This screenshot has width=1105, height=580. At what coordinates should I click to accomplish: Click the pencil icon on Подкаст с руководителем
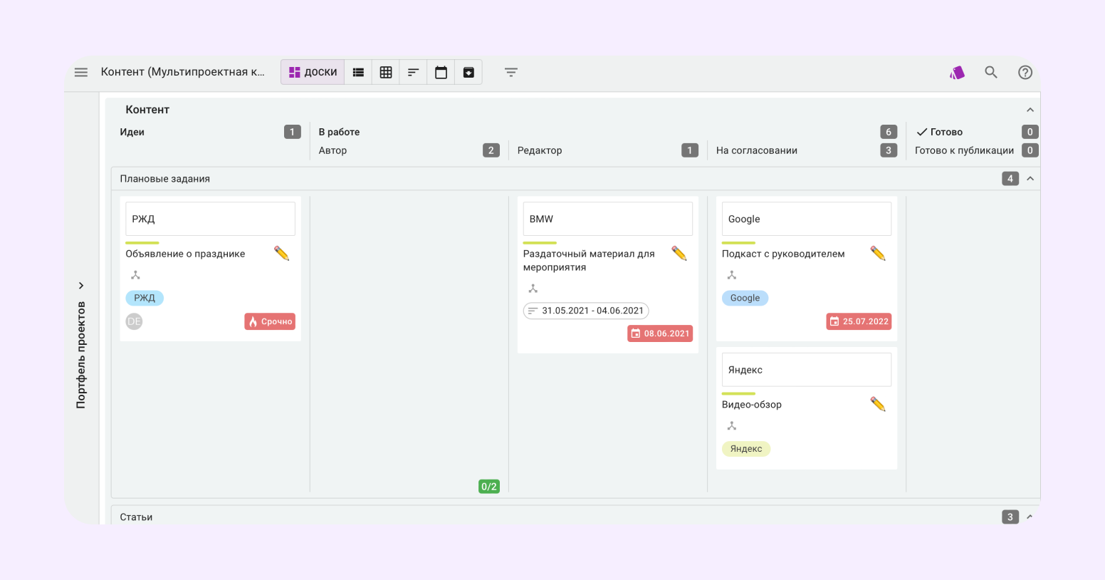coord(878,254)
